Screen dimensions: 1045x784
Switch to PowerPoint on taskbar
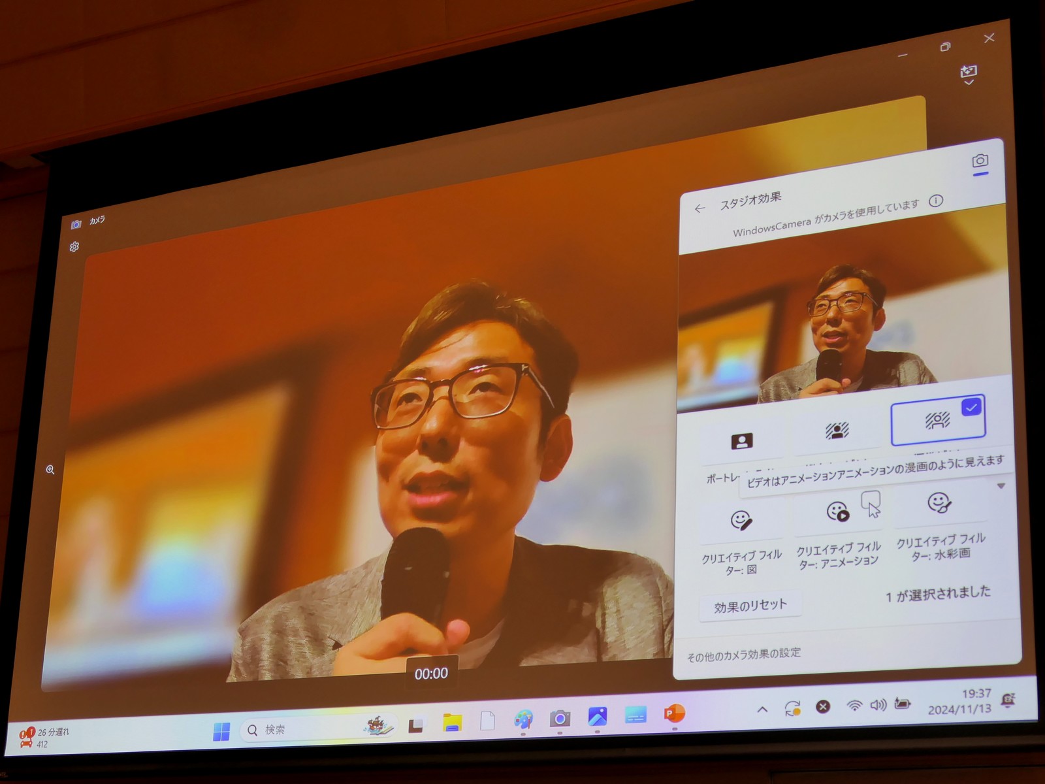(x=674, y=713)
